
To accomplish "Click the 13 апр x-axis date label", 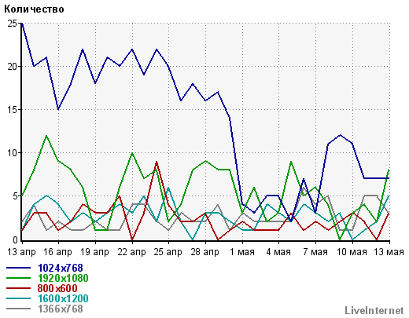I will [x=21, y=252].
